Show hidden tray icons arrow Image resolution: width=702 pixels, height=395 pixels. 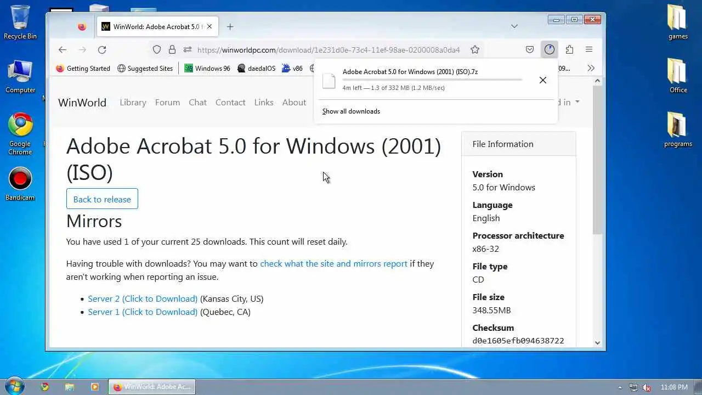coord(620,387)
